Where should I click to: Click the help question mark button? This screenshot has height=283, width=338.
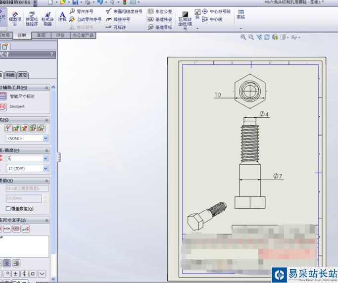click(x=51, y=54)
